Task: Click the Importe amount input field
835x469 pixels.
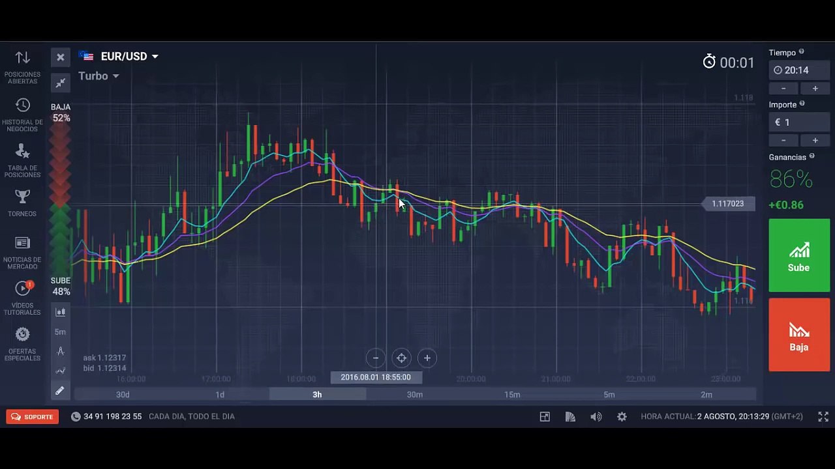Action: pyautogui.click(x=799, y=122)
